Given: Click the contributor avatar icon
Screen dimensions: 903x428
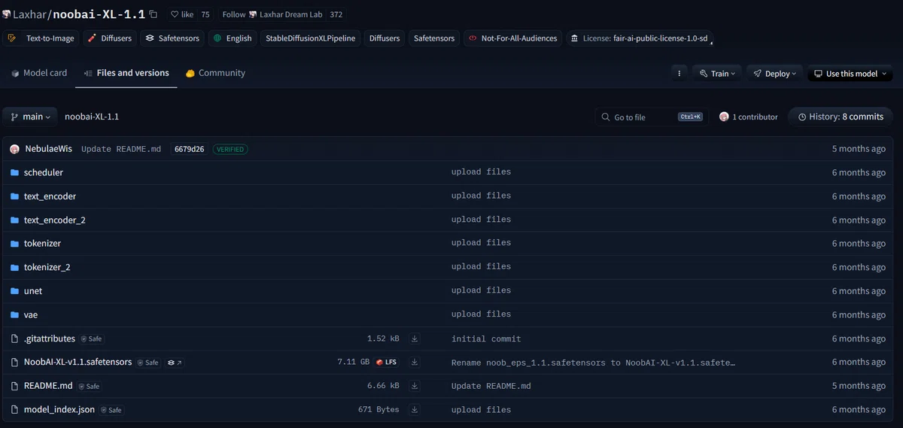Looking at the screenshot, I should pyautogui.click(x=724, y=117).
